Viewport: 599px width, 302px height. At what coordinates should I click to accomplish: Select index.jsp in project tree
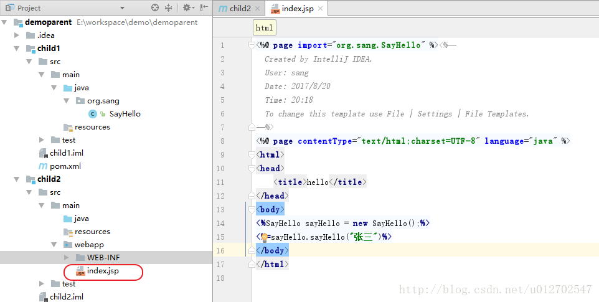tap(103, 271)
